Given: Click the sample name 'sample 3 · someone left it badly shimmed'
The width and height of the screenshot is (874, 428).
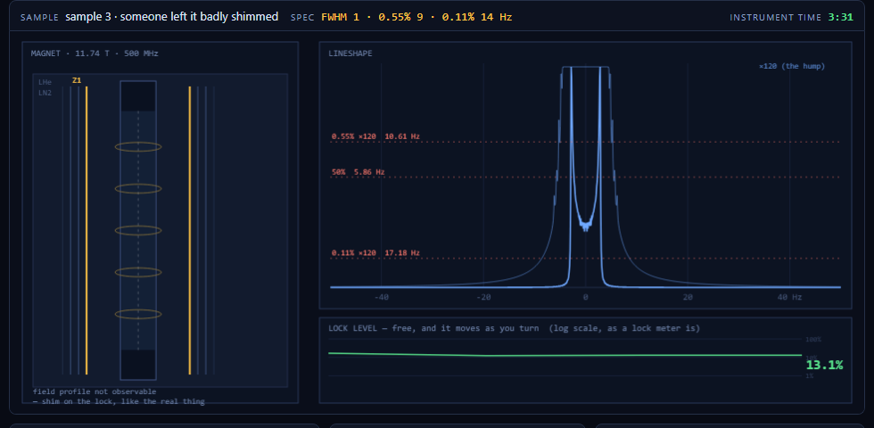Looking at the screenshot, I should (x=171, y=17).
